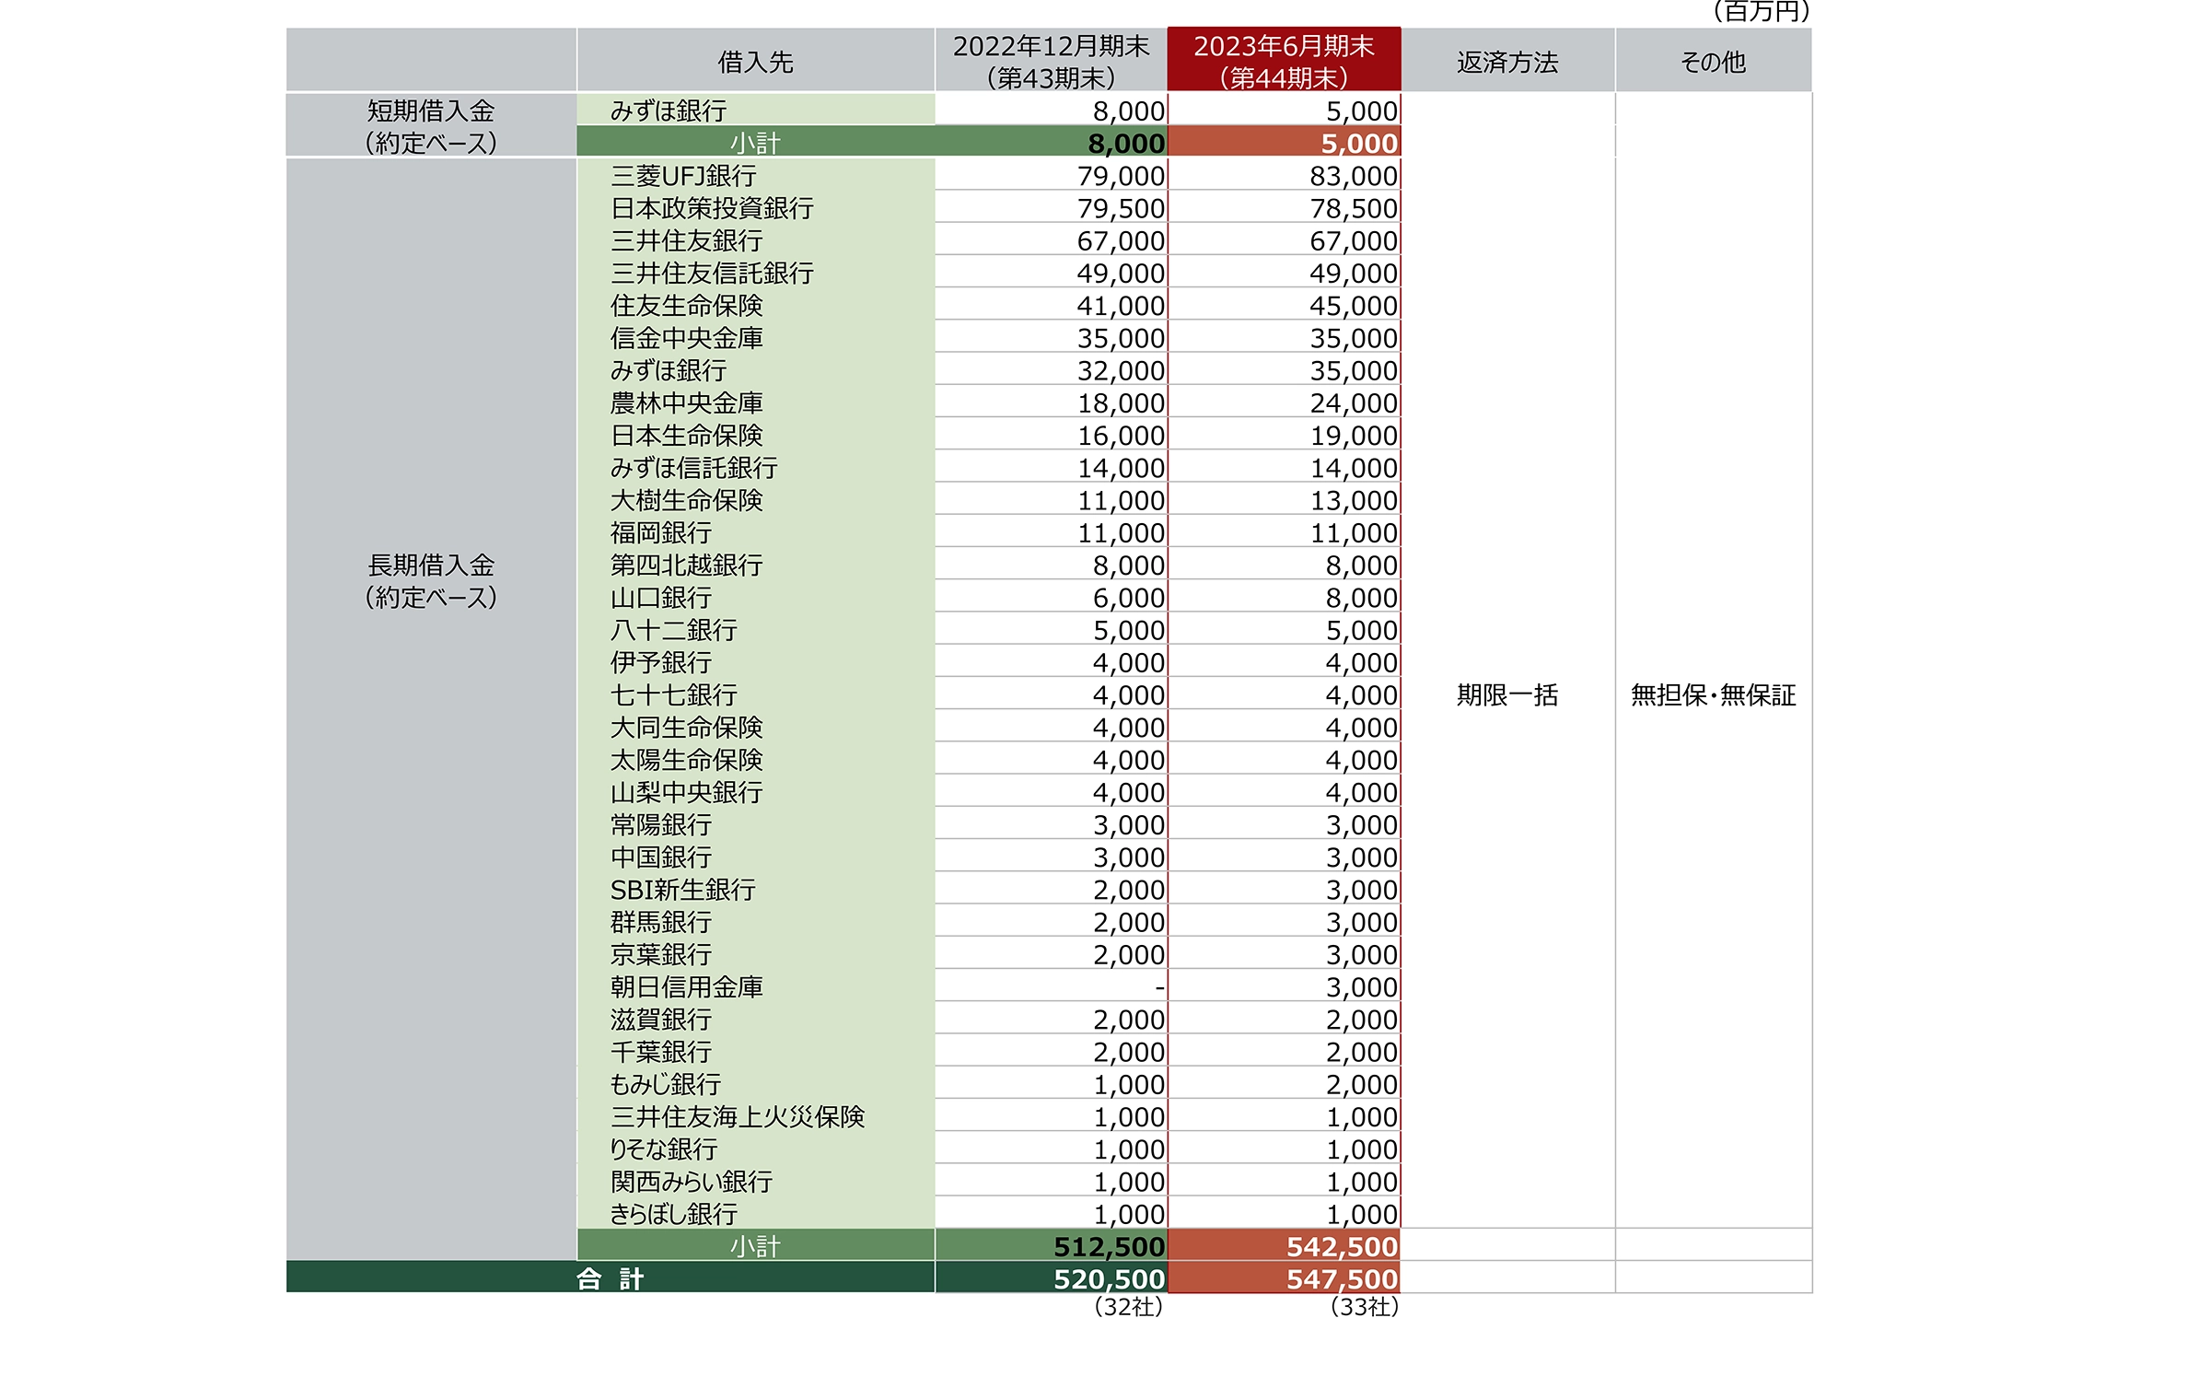This screenshot has height=1376, width=2210.
Task: Select the 520,500 total value
Action: (x=1110, y=1279)
